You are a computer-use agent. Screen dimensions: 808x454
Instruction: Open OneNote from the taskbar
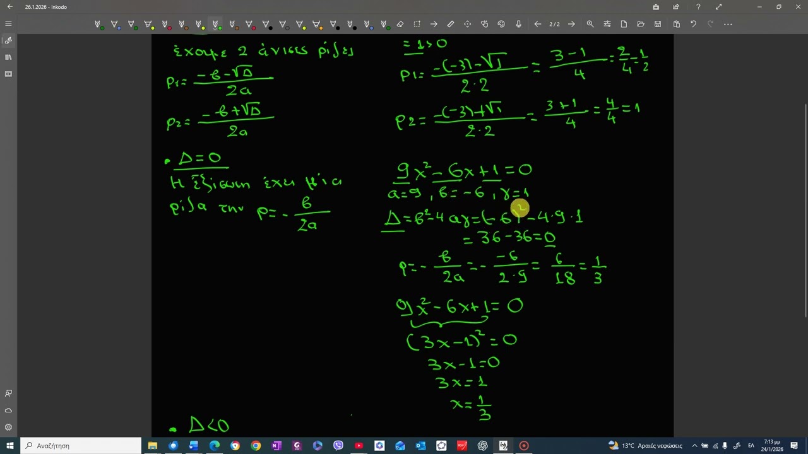click(276, 446)
